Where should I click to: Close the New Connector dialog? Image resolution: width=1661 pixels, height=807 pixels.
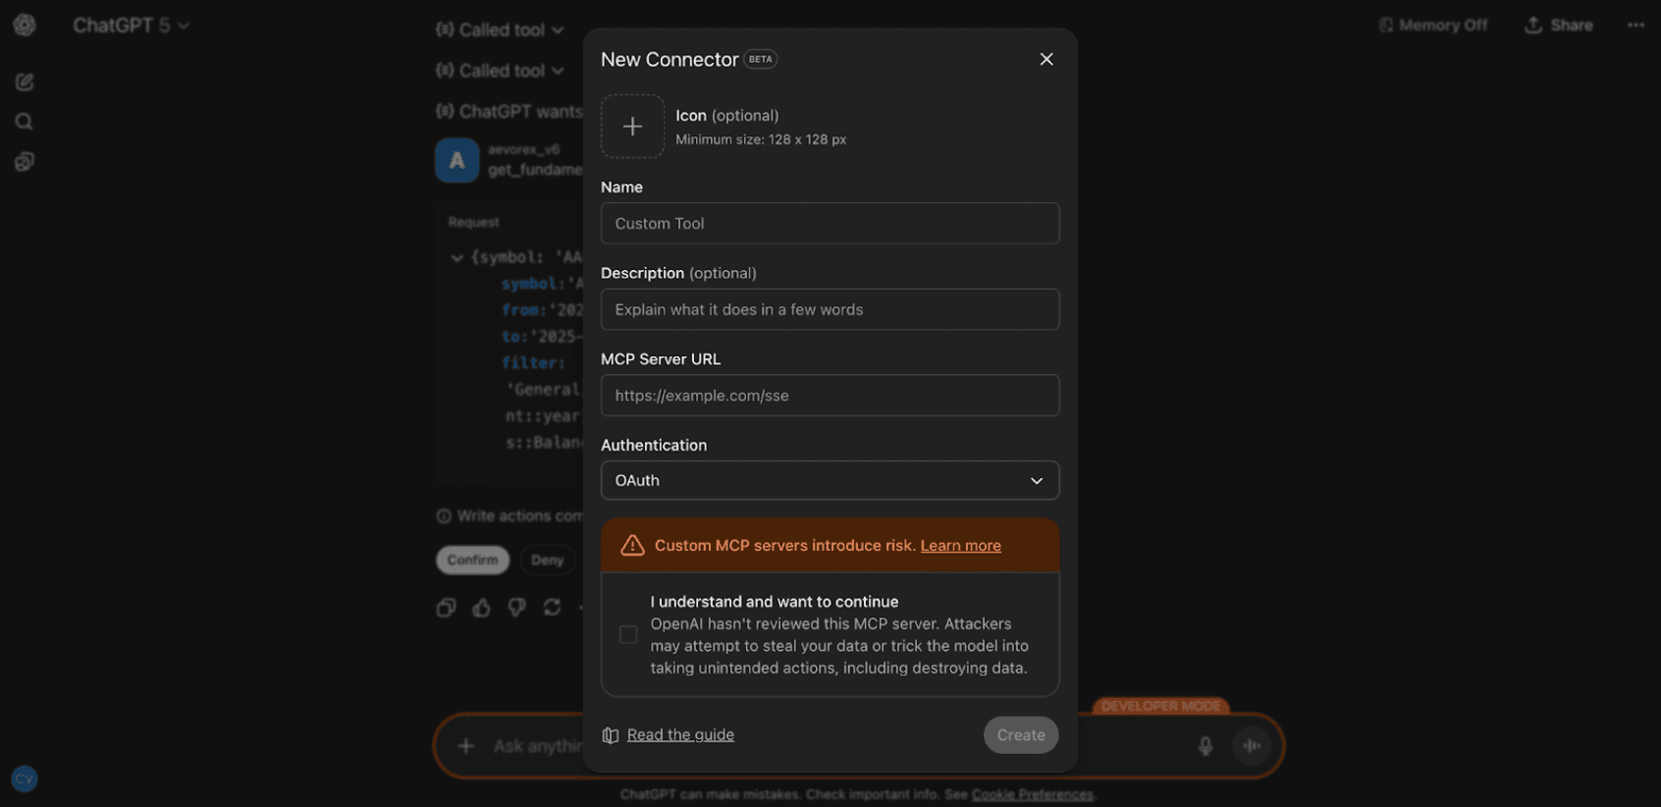[1046, 59]
